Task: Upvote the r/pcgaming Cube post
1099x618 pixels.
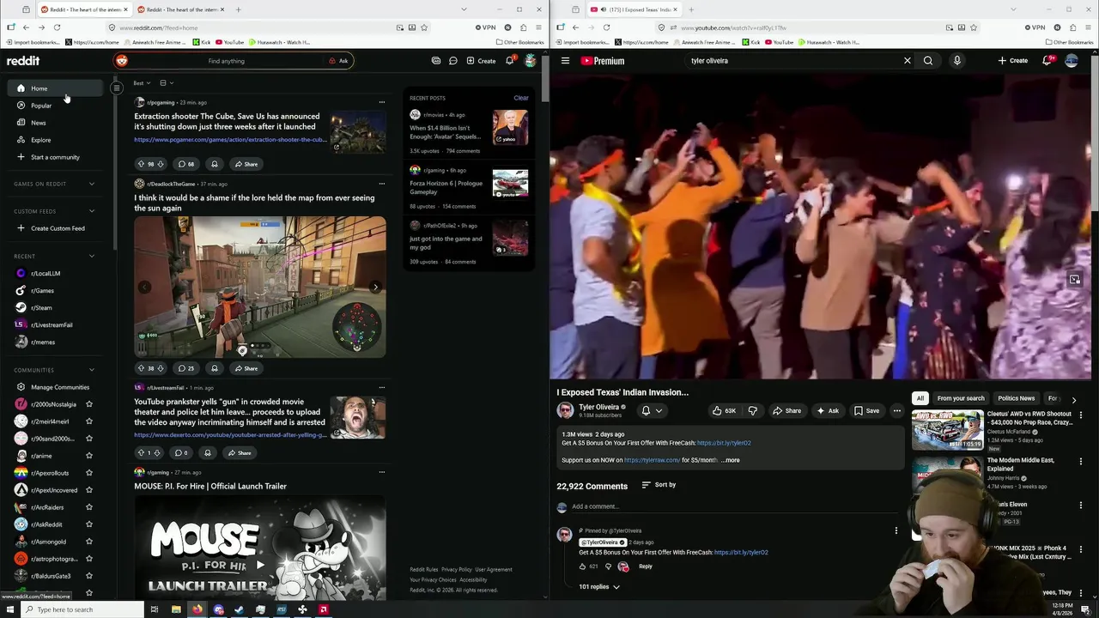Action: tap(141, 164)
